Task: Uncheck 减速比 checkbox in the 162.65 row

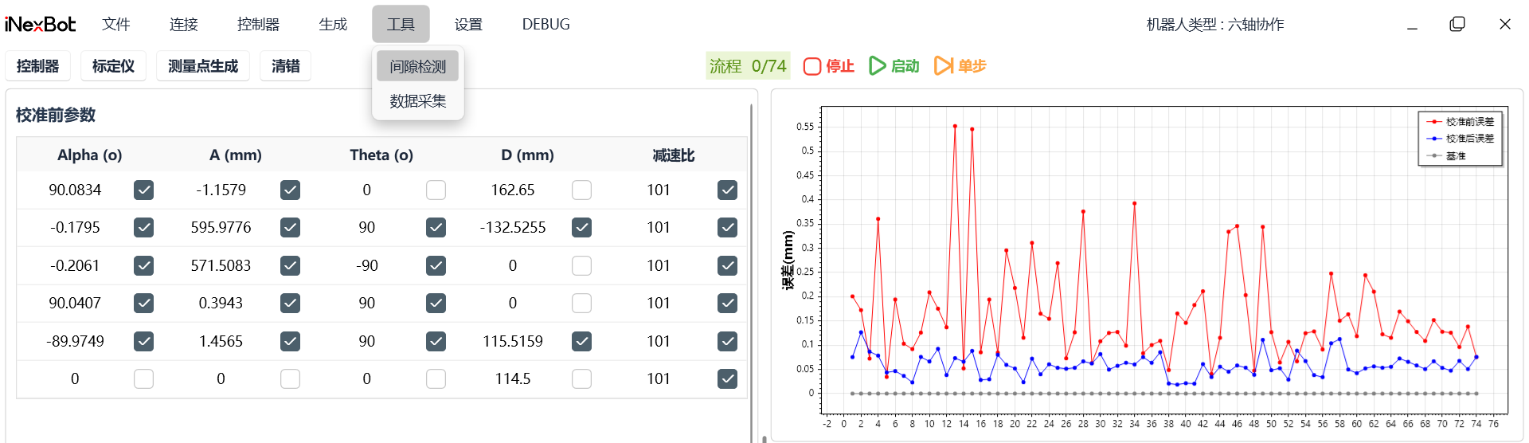Action: [727, 190]
